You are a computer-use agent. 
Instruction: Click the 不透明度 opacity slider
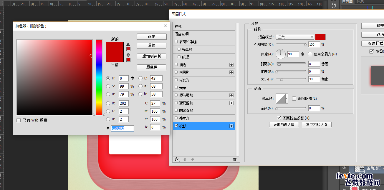tap(292, 44)
